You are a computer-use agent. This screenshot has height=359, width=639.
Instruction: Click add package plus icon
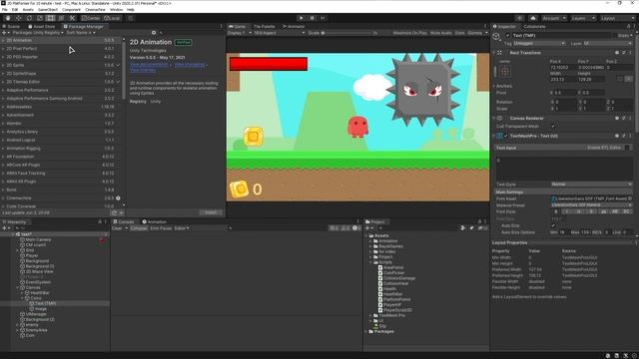5,33
